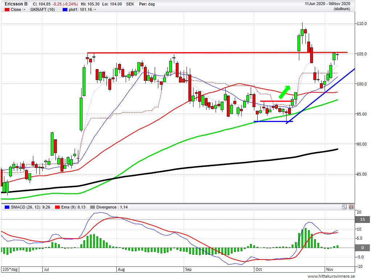Click the Ema (9) legend label
371x278 pixels.
pyautogui.click(x=73, y=207)
